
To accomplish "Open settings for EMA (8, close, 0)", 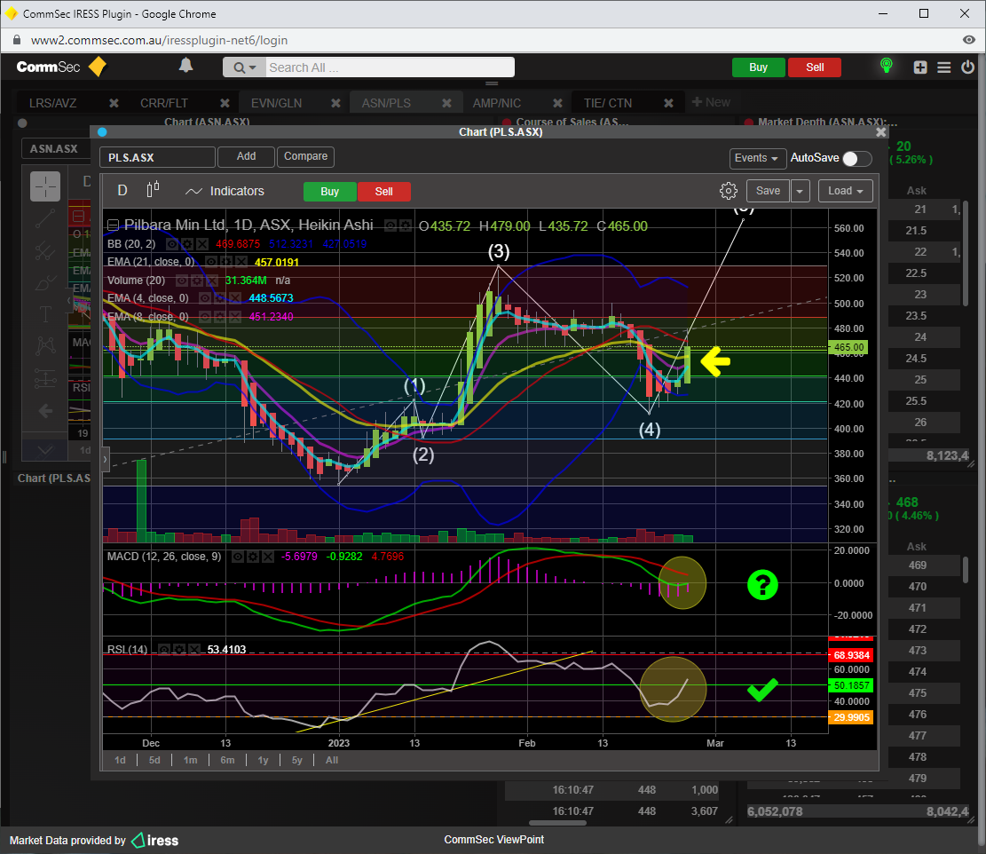I will [x=219, y=316].
